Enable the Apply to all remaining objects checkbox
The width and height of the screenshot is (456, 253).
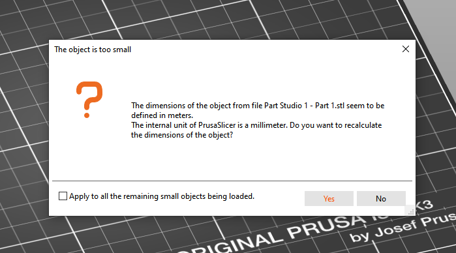tap(63, 196)
